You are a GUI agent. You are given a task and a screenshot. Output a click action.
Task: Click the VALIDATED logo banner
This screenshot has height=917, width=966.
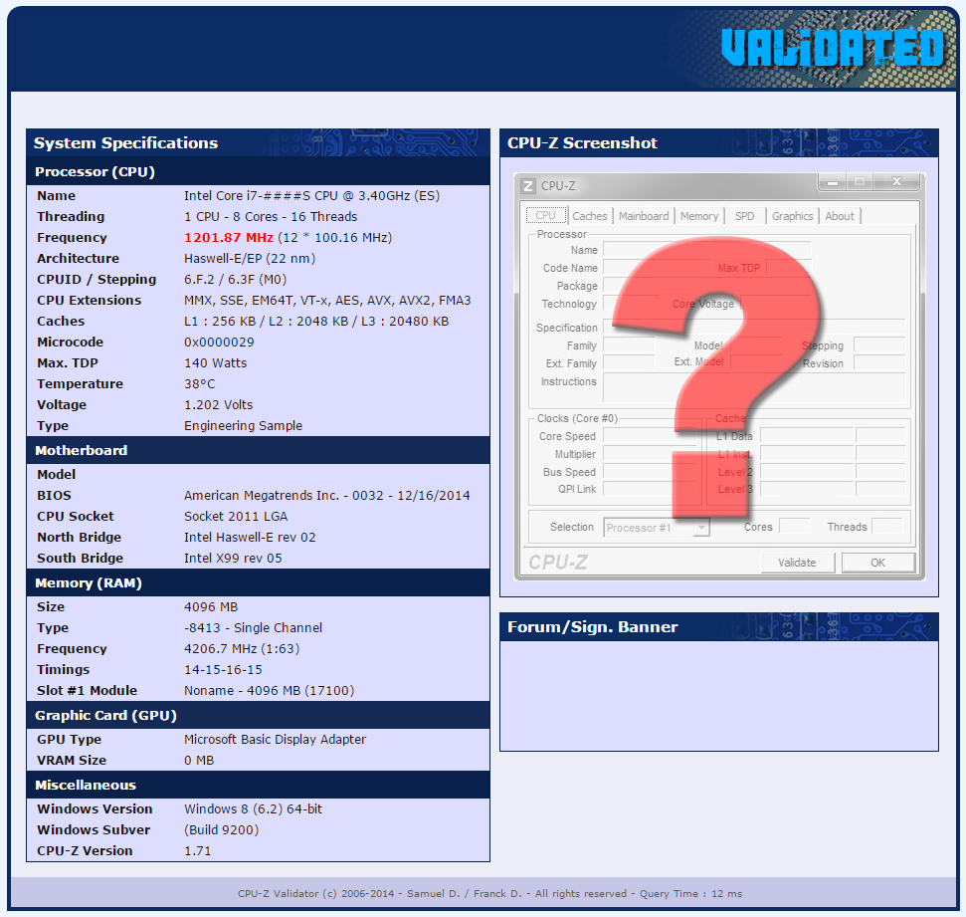(833, 48)
